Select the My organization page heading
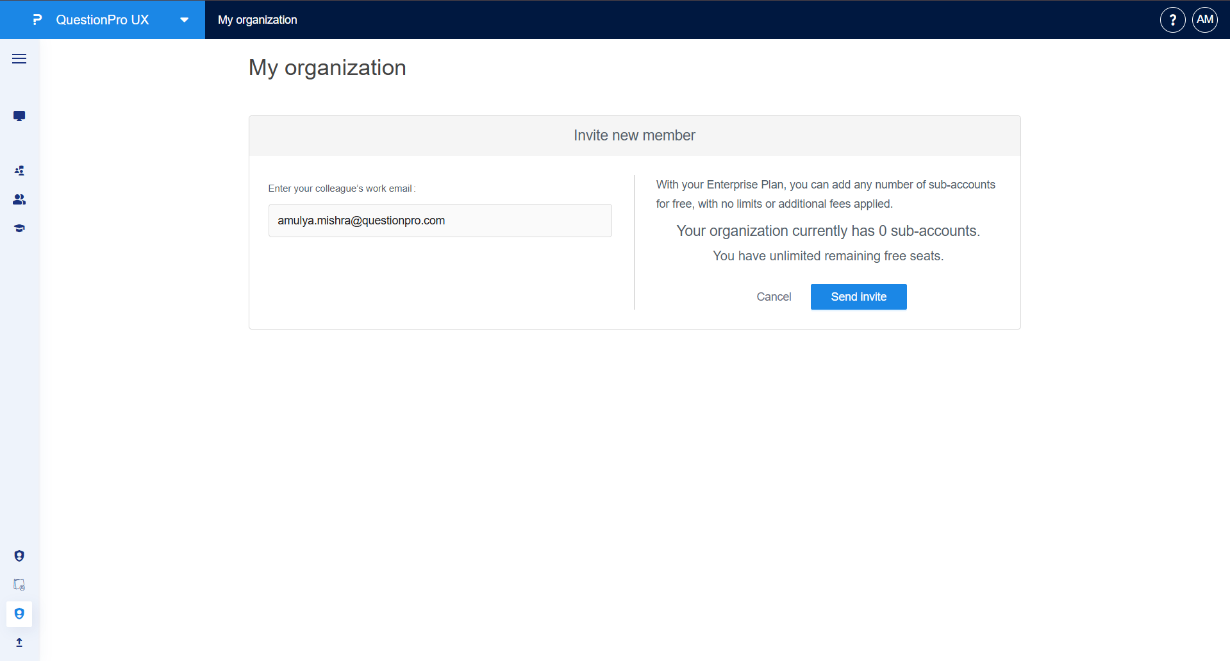This screenshot has width=1230, height=661. click(x=327, y=67)
